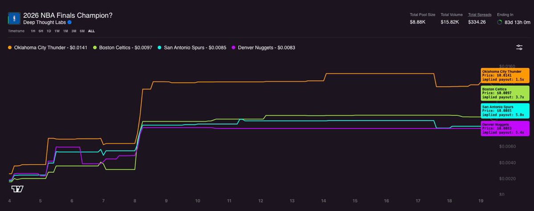The image size is (534, 211).
Task: Click the $0.0040 price axis label
Action: pos(507,163)
